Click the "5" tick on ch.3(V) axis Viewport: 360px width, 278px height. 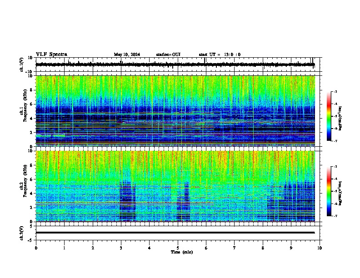click(31, 226)
